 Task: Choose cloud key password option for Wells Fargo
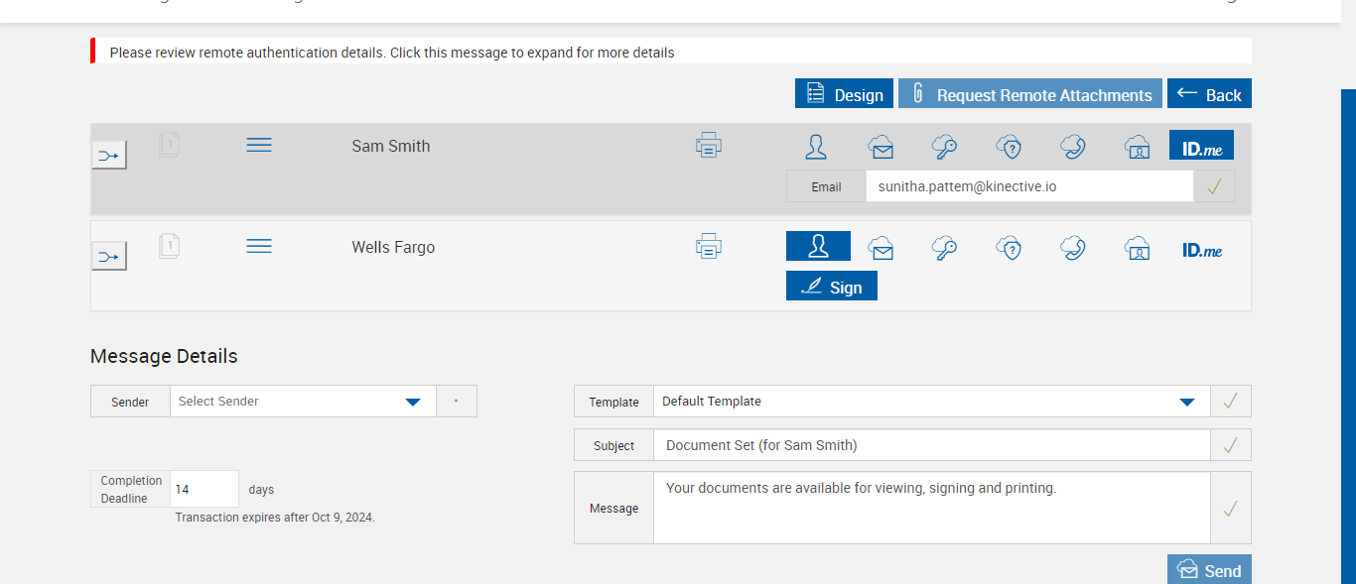pyautogui.click(x=944, y=247)
